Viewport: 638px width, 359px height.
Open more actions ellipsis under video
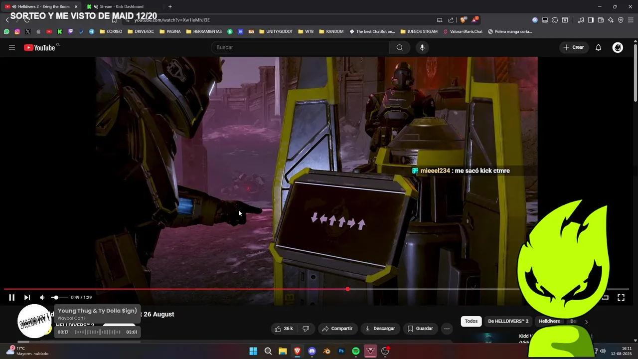tap(447, 329)
